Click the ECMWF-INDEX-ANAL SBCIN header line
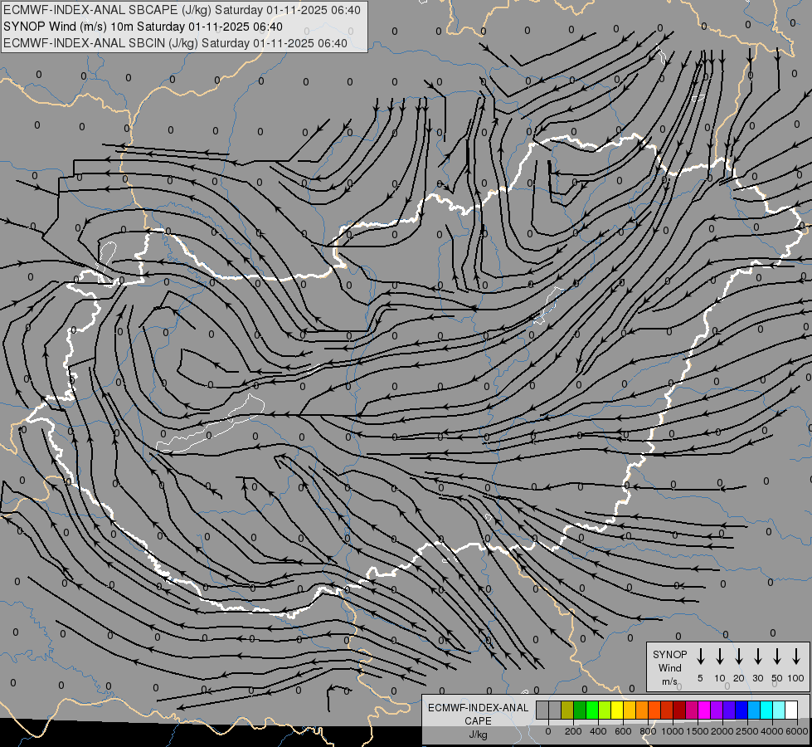 pyautogui.click(x=175, y=43)
